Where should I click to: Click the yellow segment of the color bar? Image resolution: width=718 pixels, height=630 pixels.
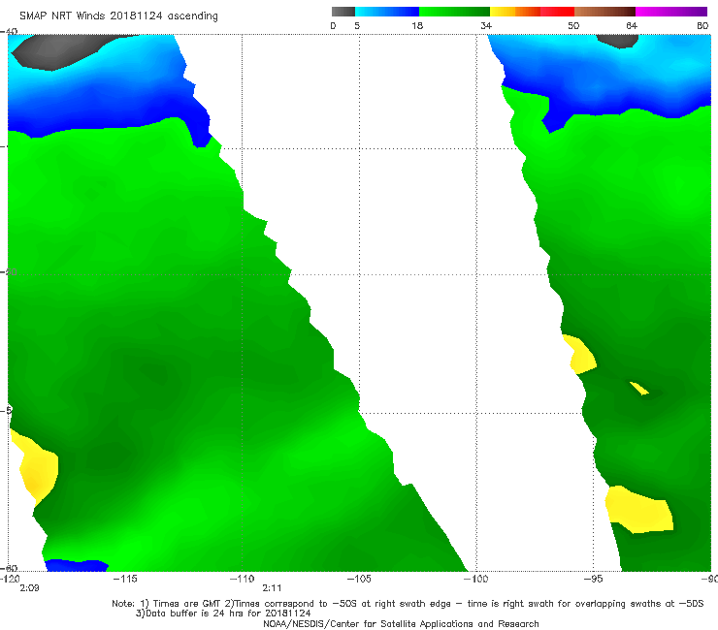[503, 12]
